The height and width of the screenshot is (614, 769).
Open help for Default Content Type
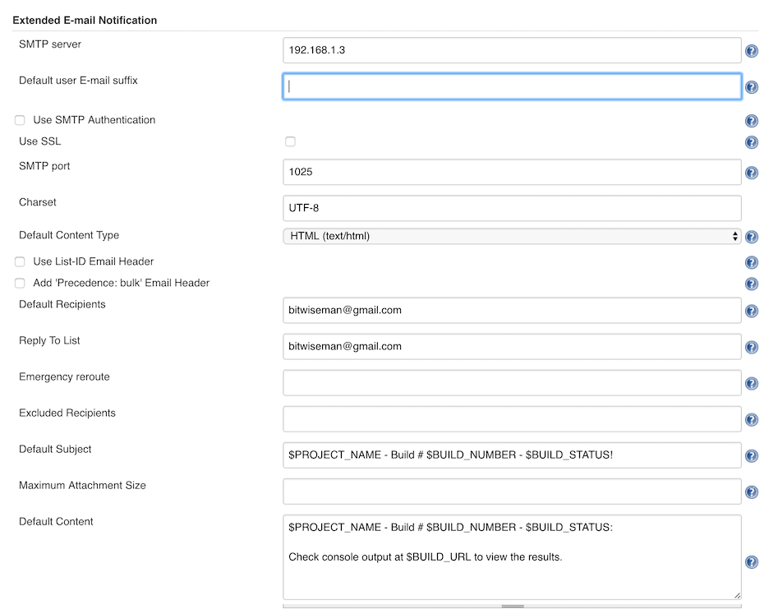(x=751, y=237)
